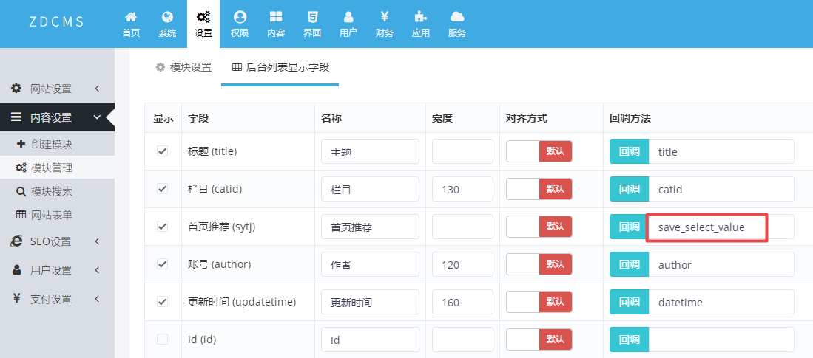Click the 模块设置 tab gear icon
The width and height of the screenshot is (813, 358).
161,67
